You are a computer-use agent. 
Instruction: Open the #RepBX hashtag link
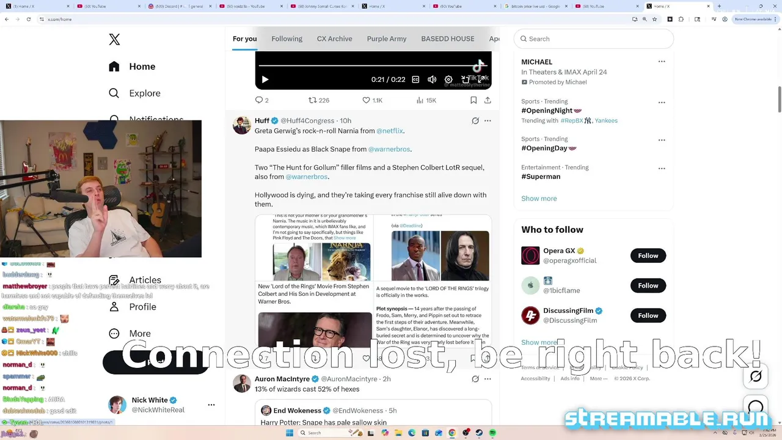tap(572, 121)
